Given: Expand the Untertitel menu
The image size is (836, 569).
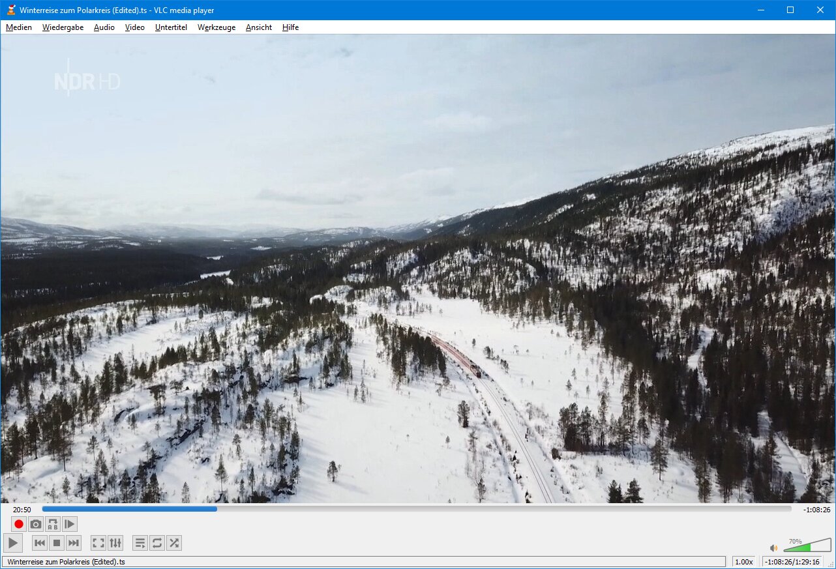Looking at the screenshot, I should pyautogui.click(x=171, y=27).
